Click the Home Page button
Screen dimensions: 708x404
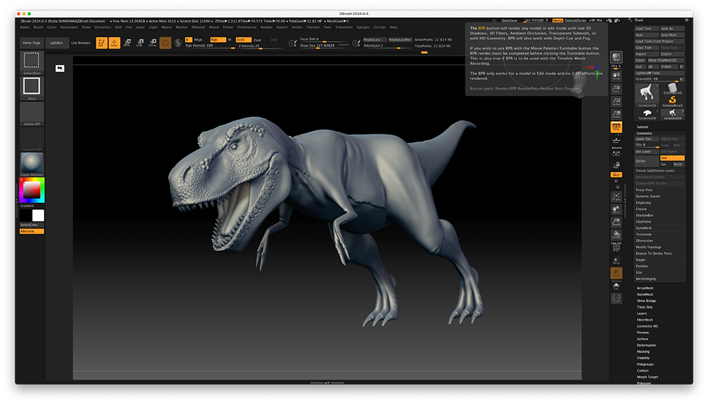31,43
